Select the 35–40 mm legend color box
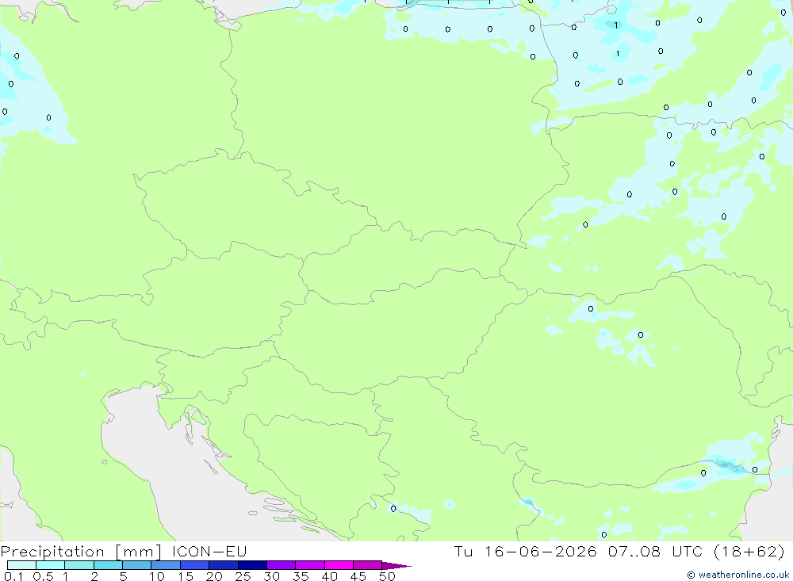Screen dimensions: 793x581 (x=309, y=565)
